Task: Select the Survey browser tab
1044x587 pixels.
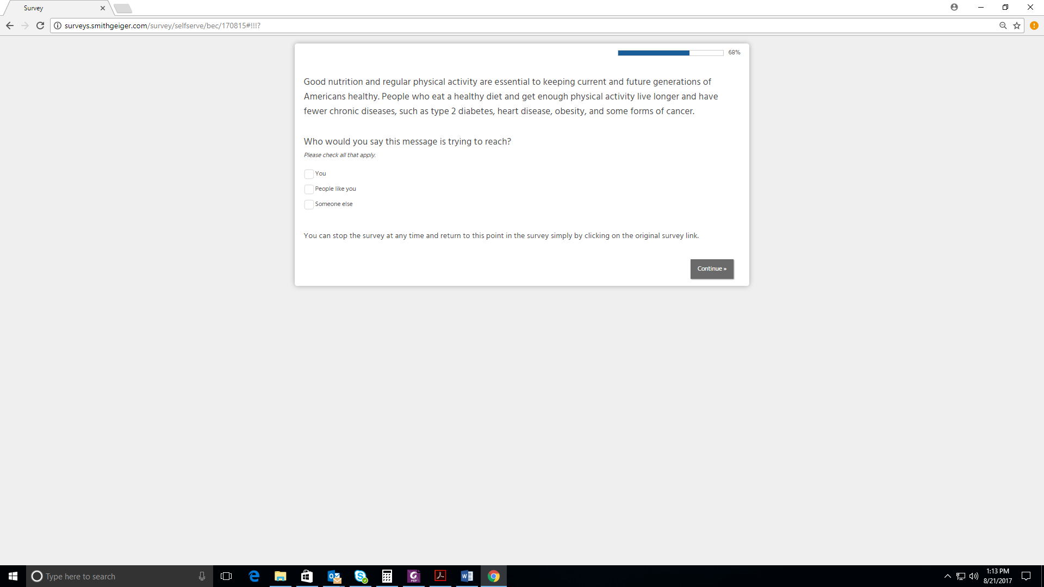Action: click(x=54, y=8)
